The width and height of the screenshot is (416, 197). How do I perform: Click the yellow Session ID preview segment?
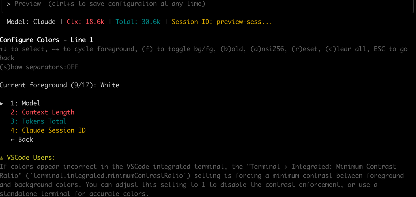[222, 22]
